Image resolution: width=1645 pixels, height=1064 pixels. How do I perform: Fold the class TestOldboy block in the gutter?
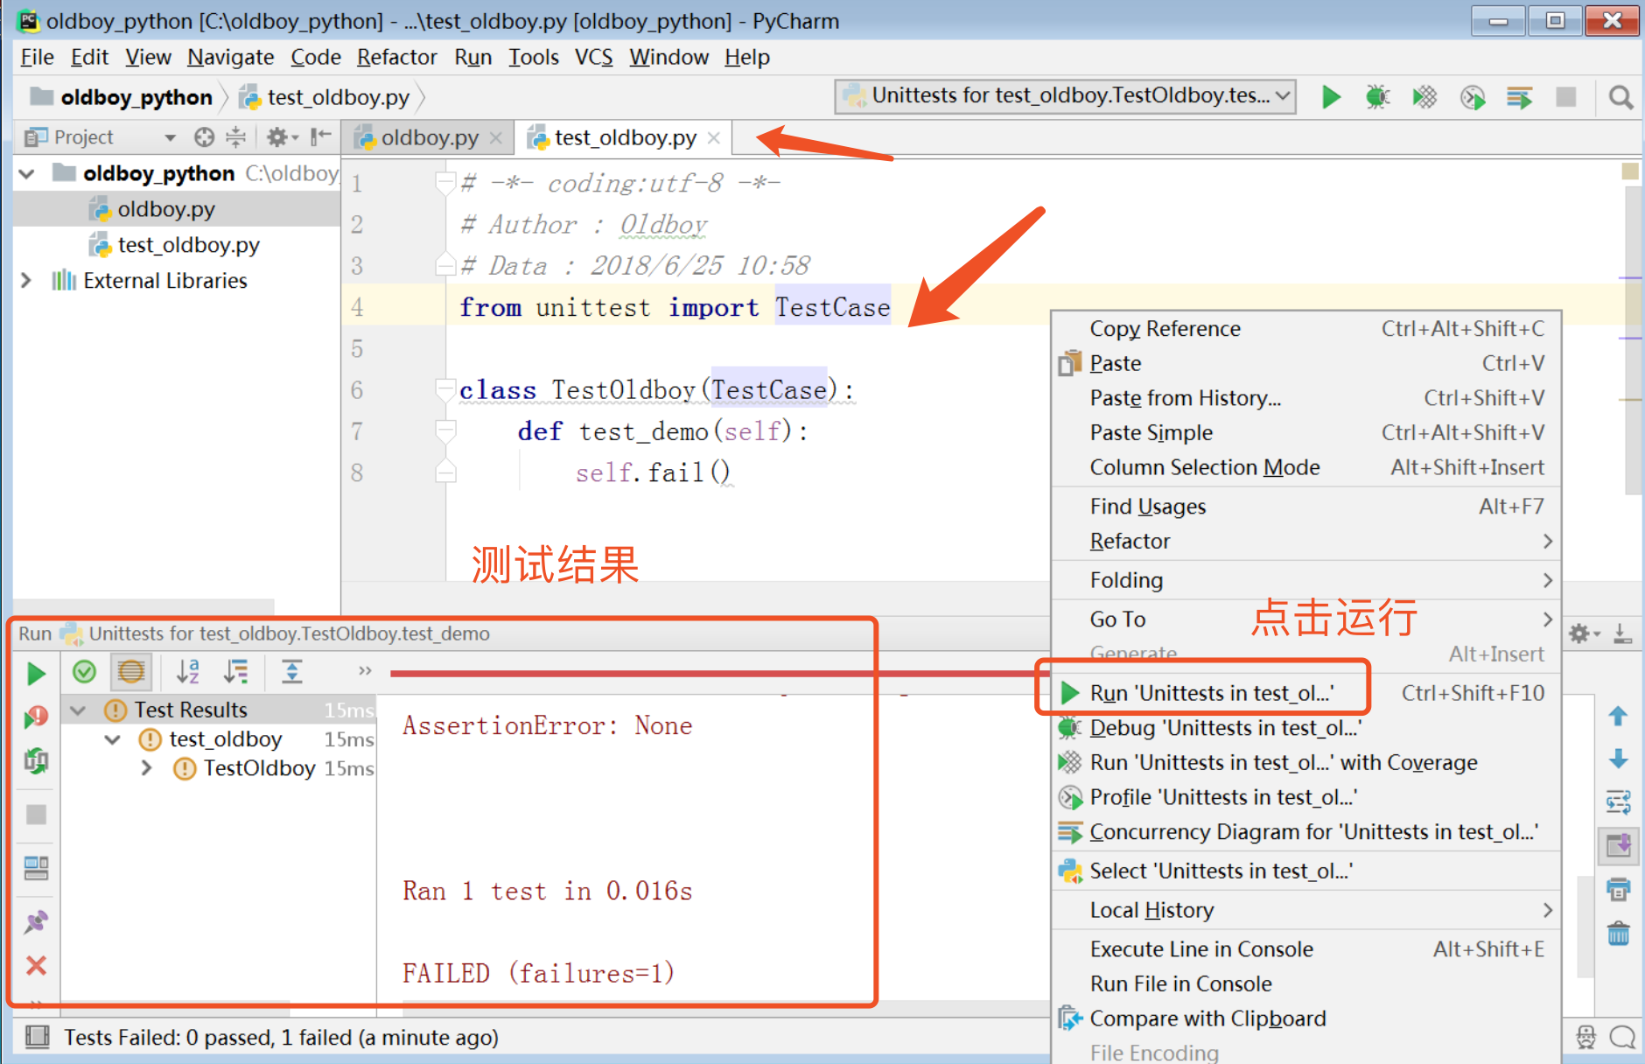(x=445, y=389)
